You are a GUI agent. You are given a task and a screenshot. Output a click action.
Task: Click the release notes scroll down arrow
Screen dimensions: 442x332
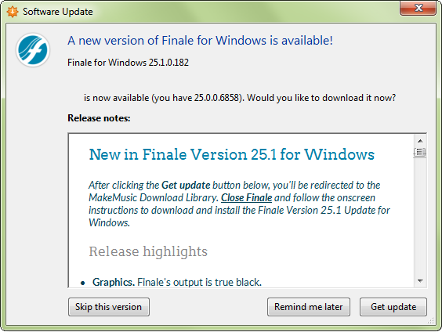point(420,281)
